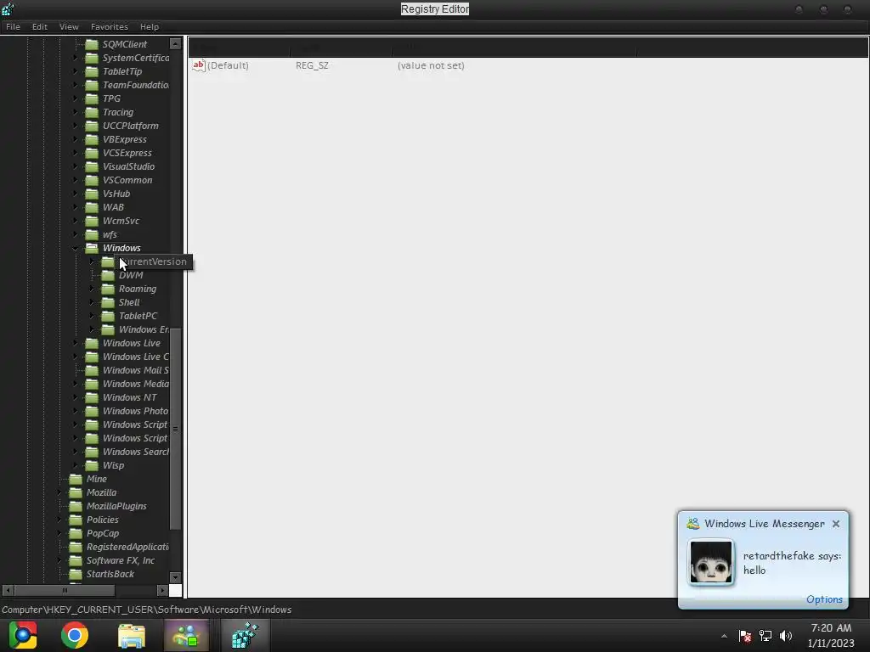Viewport: 870px width, 652px height.
Task: Click the taskbar clock showing 7:20 AM
Action: click(x=831, y=636)
